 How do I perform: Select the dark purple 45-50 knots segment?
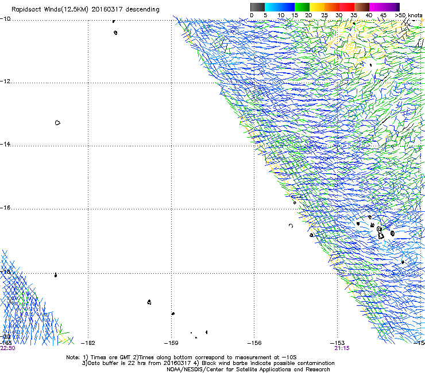coord(392,7)
